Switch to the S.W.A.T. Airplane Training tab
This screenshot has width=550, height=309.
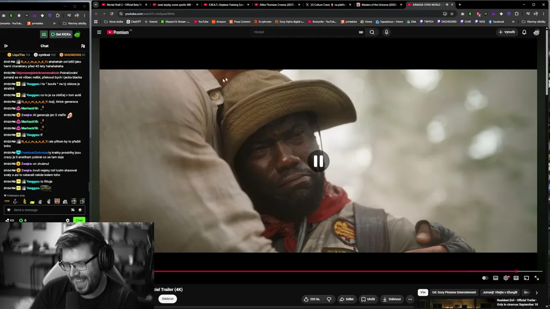226,5
